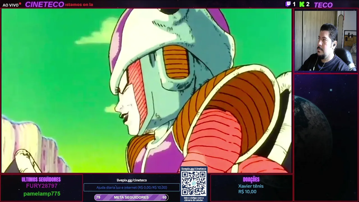Click the scrolling ticker text in header
Viewport: 359px width, 202px height.
click(x=79, y=4)
